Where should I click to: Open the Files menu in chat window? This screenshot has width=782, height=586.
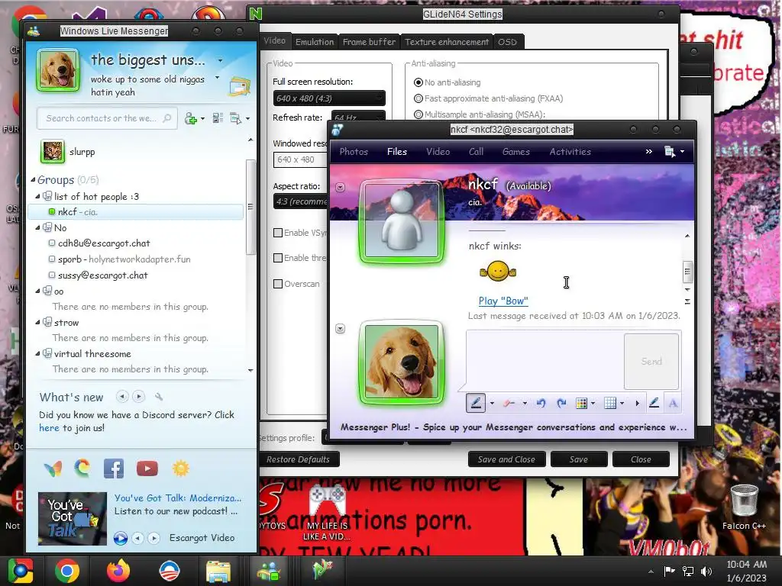(397, 152)
